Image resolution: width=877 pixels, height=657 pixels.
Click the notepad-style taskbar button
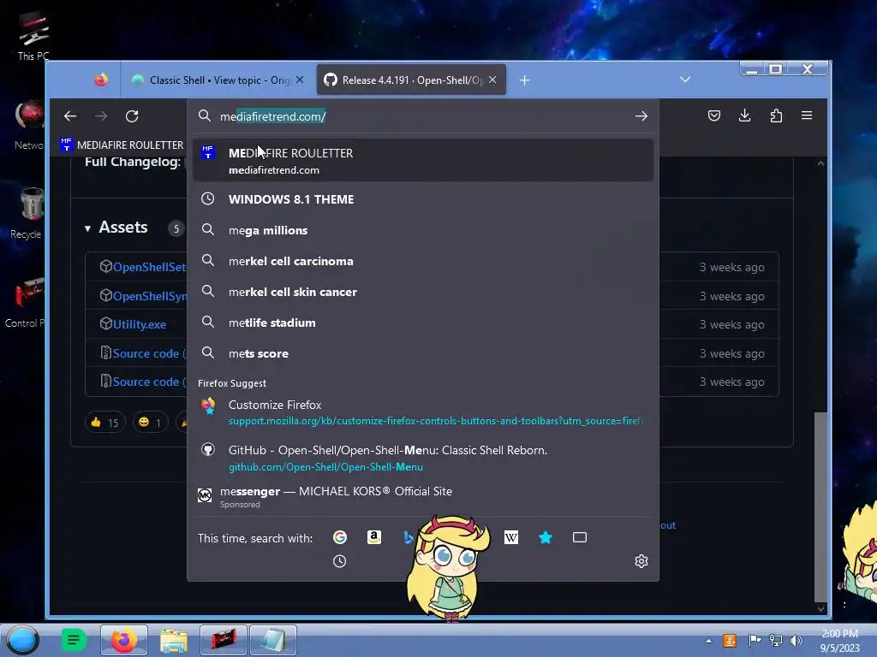tap(273, 640)
